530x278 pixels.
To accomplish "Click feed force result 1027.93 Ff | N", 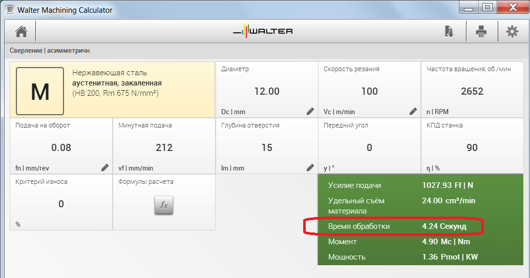I will point(448,185).
